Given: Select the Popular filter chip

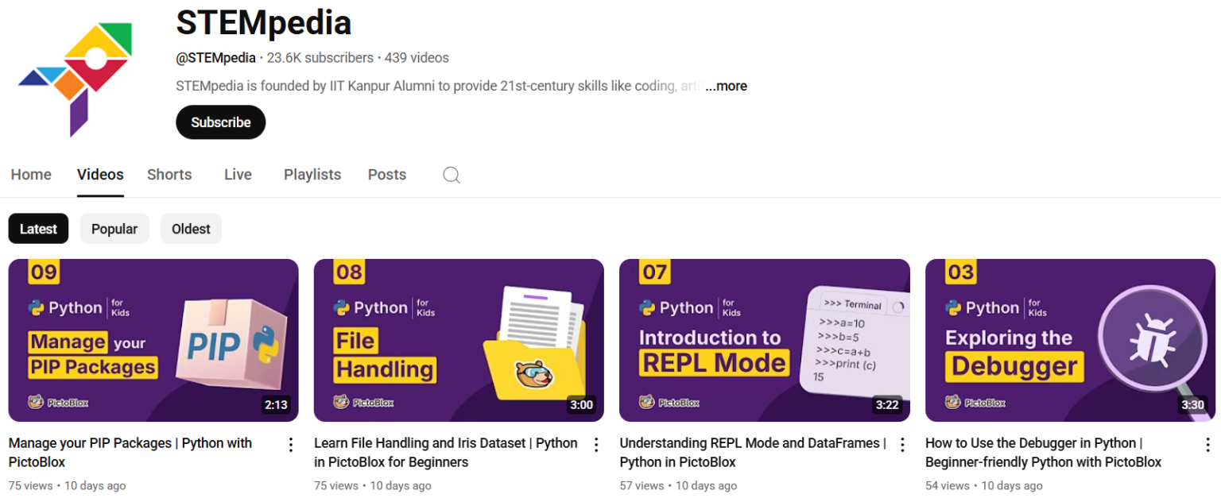Looking at the screenshot, I should (x=114, y=228).
